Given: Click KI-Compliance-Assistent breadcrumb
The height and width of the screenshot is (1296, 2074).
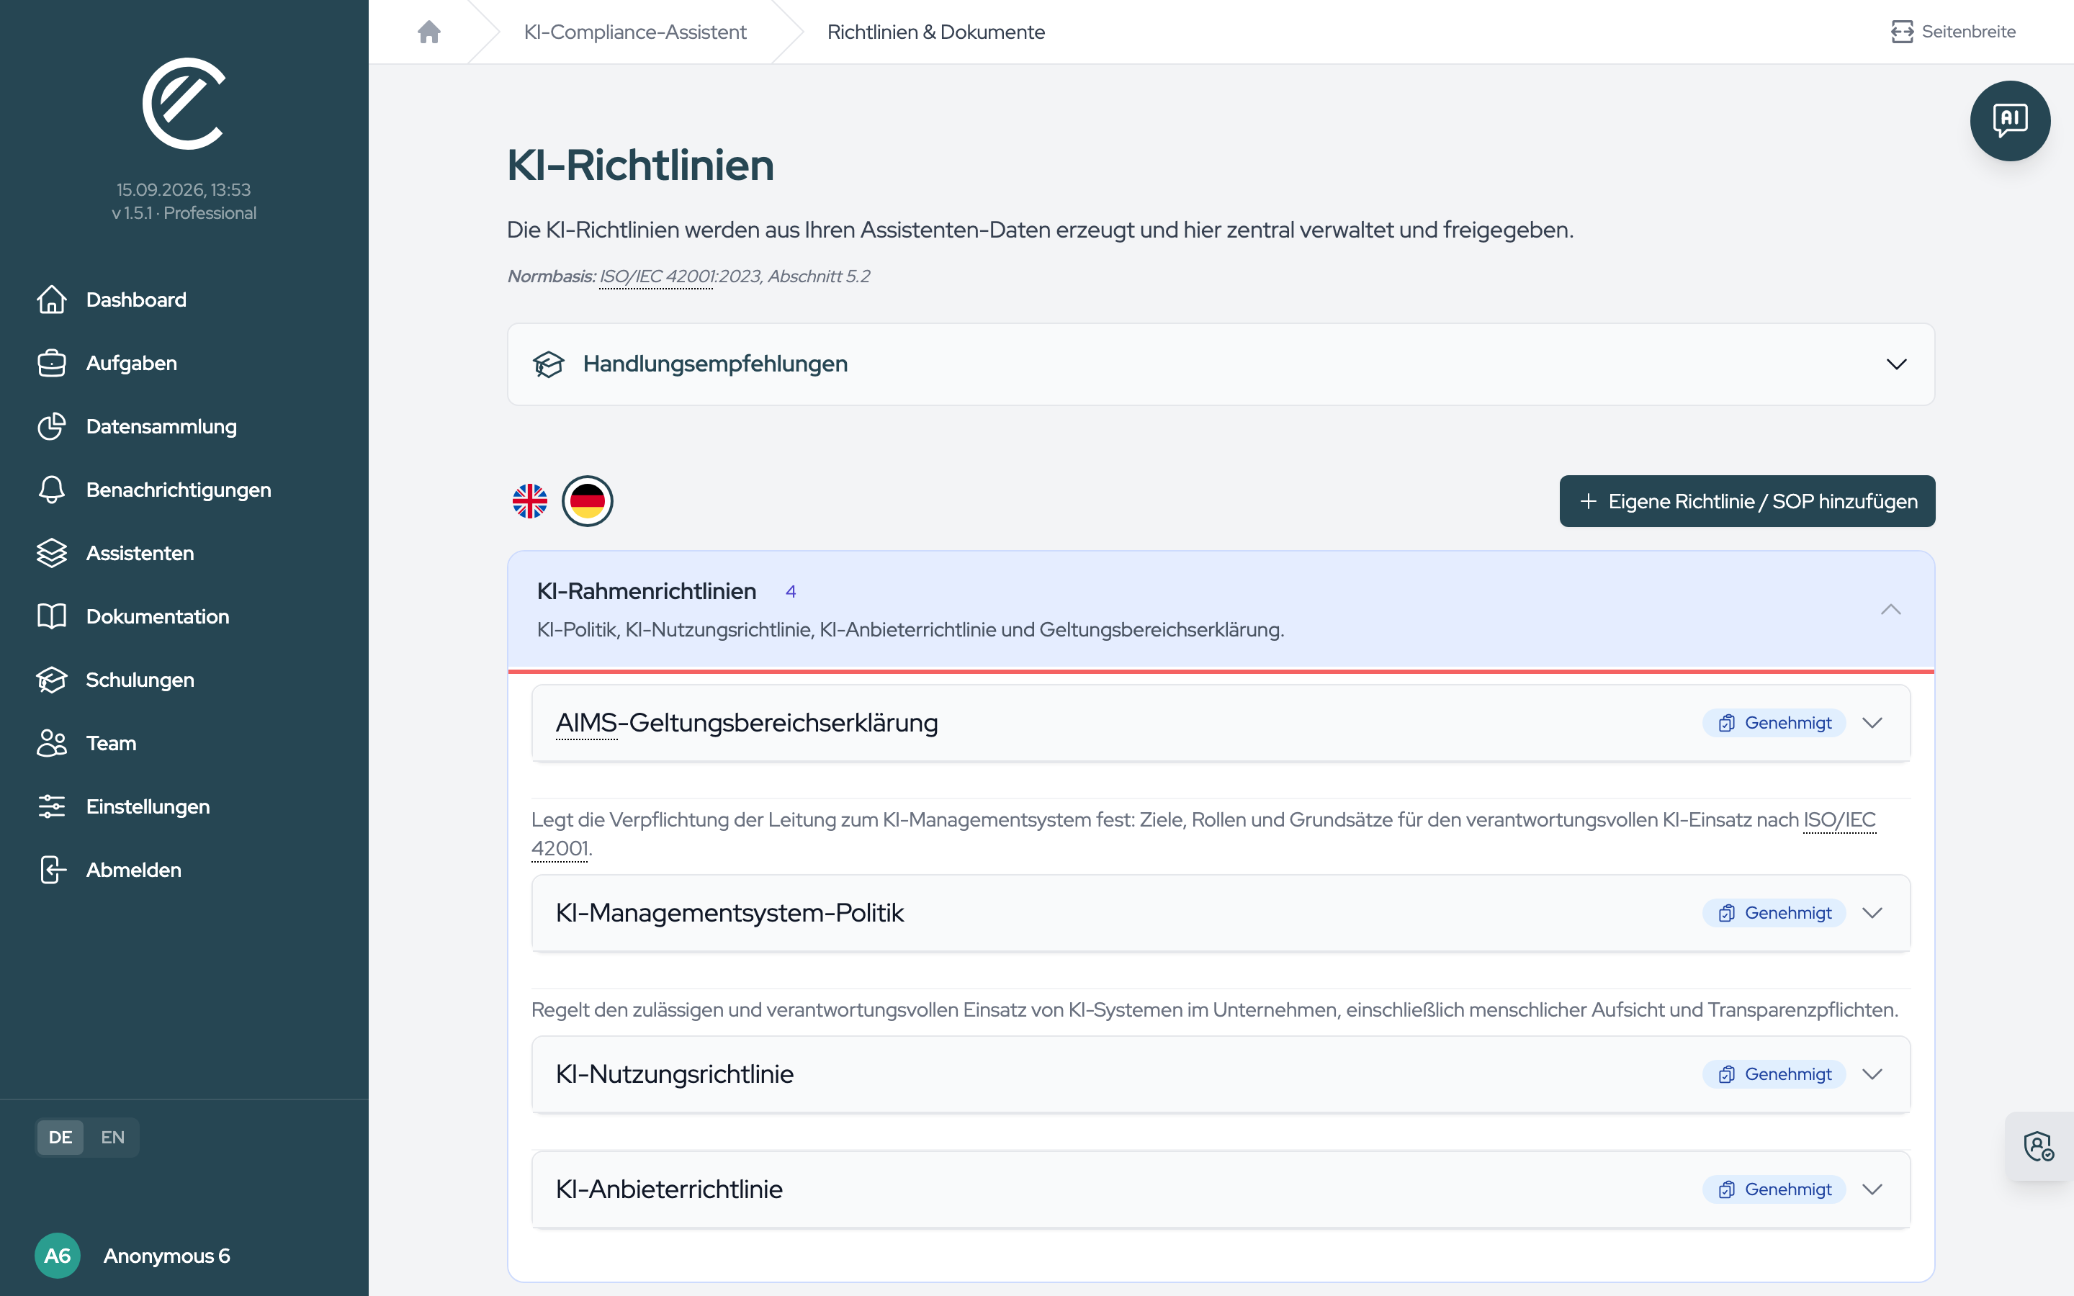Looking at the screenshot, I should pos(635,32).
